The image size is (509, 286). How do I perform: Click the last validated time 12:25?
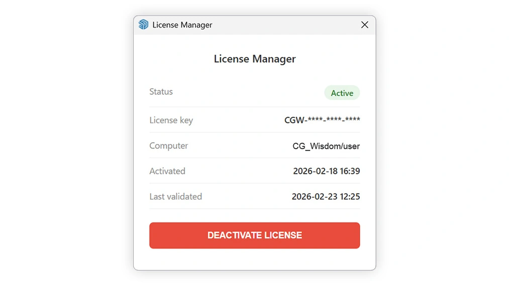pyautogui.click(x=350, y=197)
